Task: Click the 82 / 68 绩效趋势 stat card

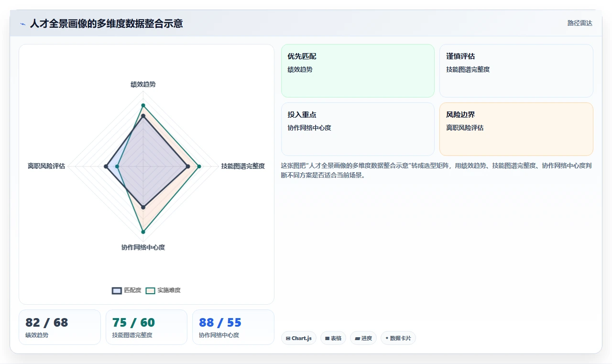Action: click(x=60, y=327)
